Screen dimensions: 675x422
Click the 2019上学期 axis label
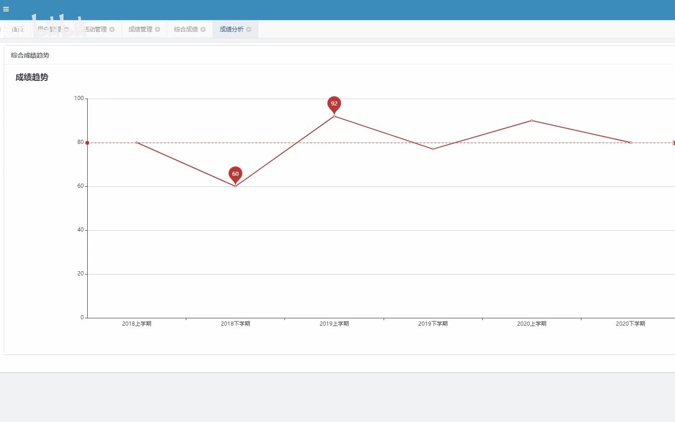click(x=334, y=324)
